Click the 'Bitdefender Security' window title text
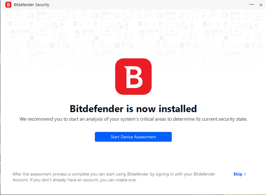This screenshot has height=195, width=266. tap(31, 5)
